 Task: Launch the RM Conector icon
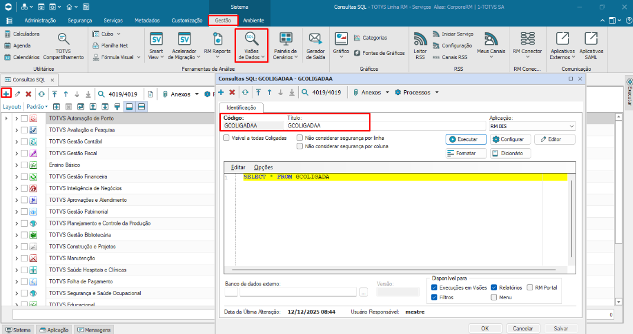tap(527, 45)
